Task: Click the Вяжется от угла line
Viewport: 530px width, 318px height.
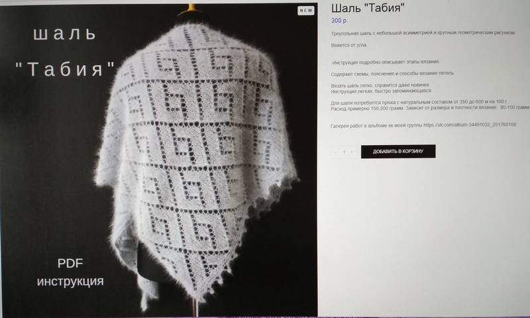Action: coord(349,45)
